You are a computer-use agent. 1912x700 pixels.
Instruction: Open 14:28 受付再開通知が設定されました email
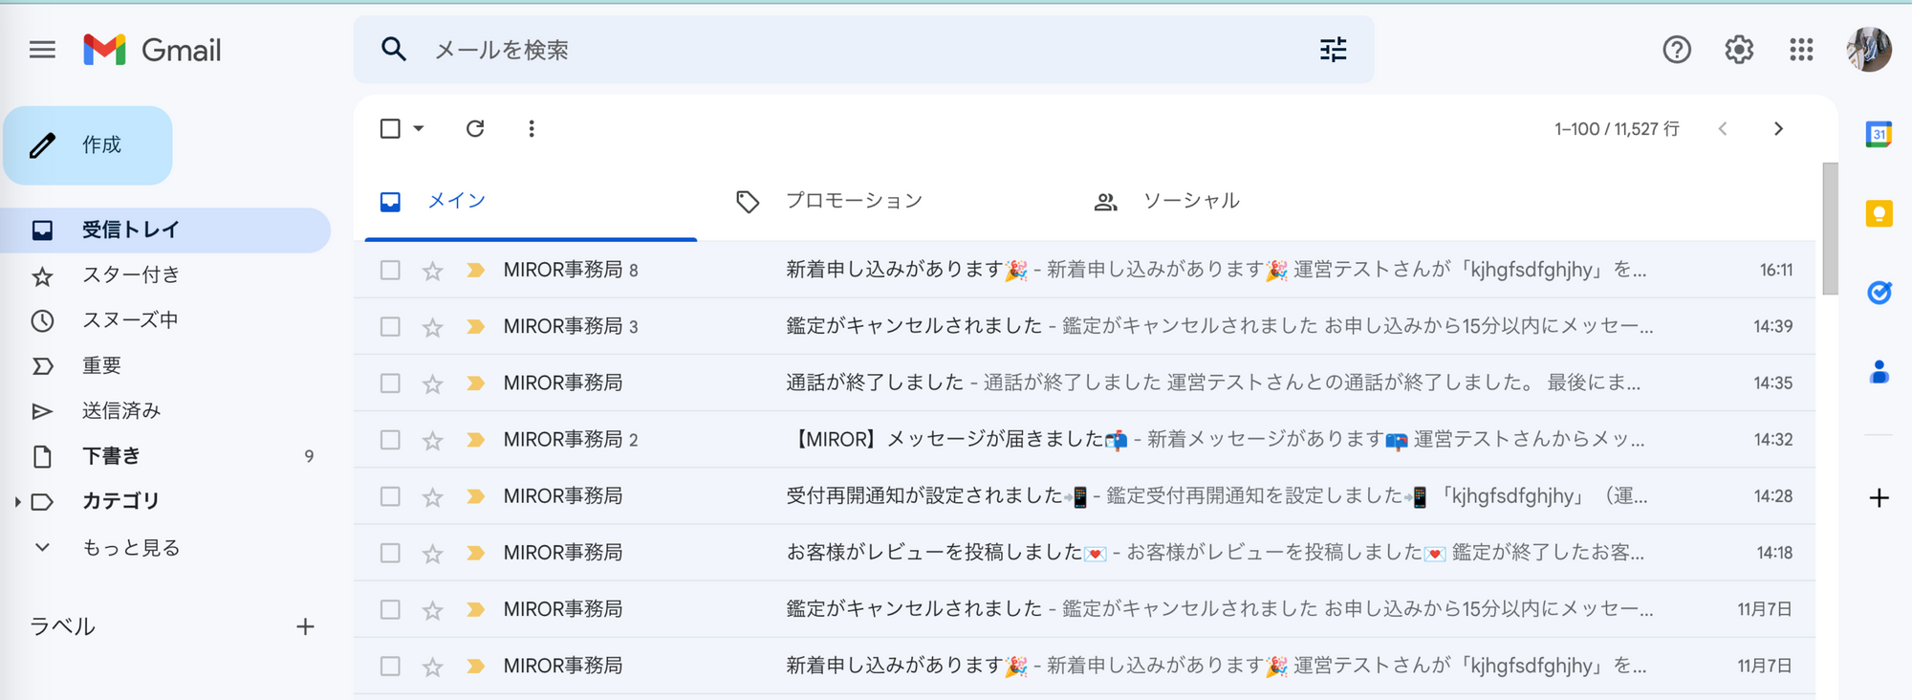coord(1084,496)
